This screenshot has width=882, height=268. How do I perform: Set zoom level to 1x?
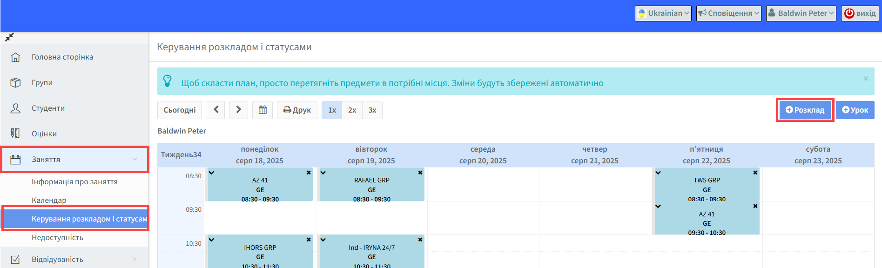332,110
